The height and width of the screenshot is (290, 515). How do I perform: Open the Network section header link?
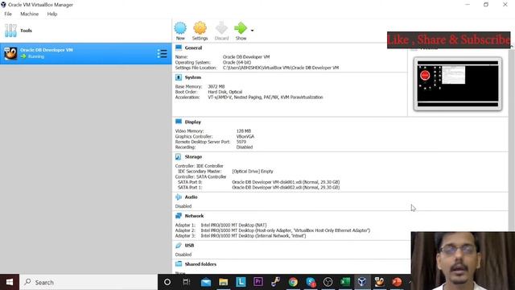pos(194,216)
